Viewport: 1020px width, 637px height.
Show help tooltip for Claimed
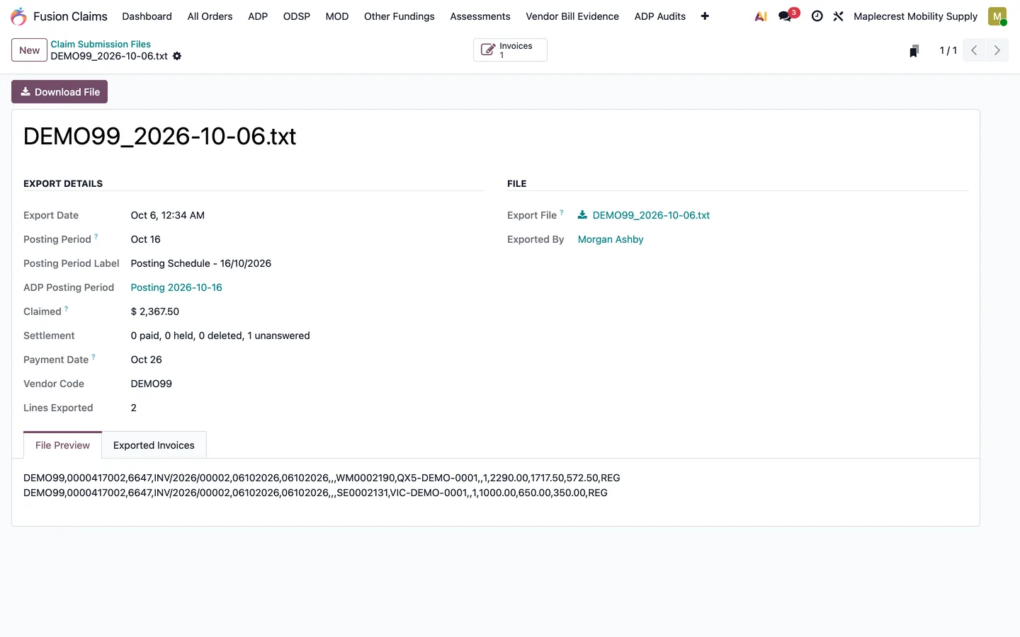(67, 309)
